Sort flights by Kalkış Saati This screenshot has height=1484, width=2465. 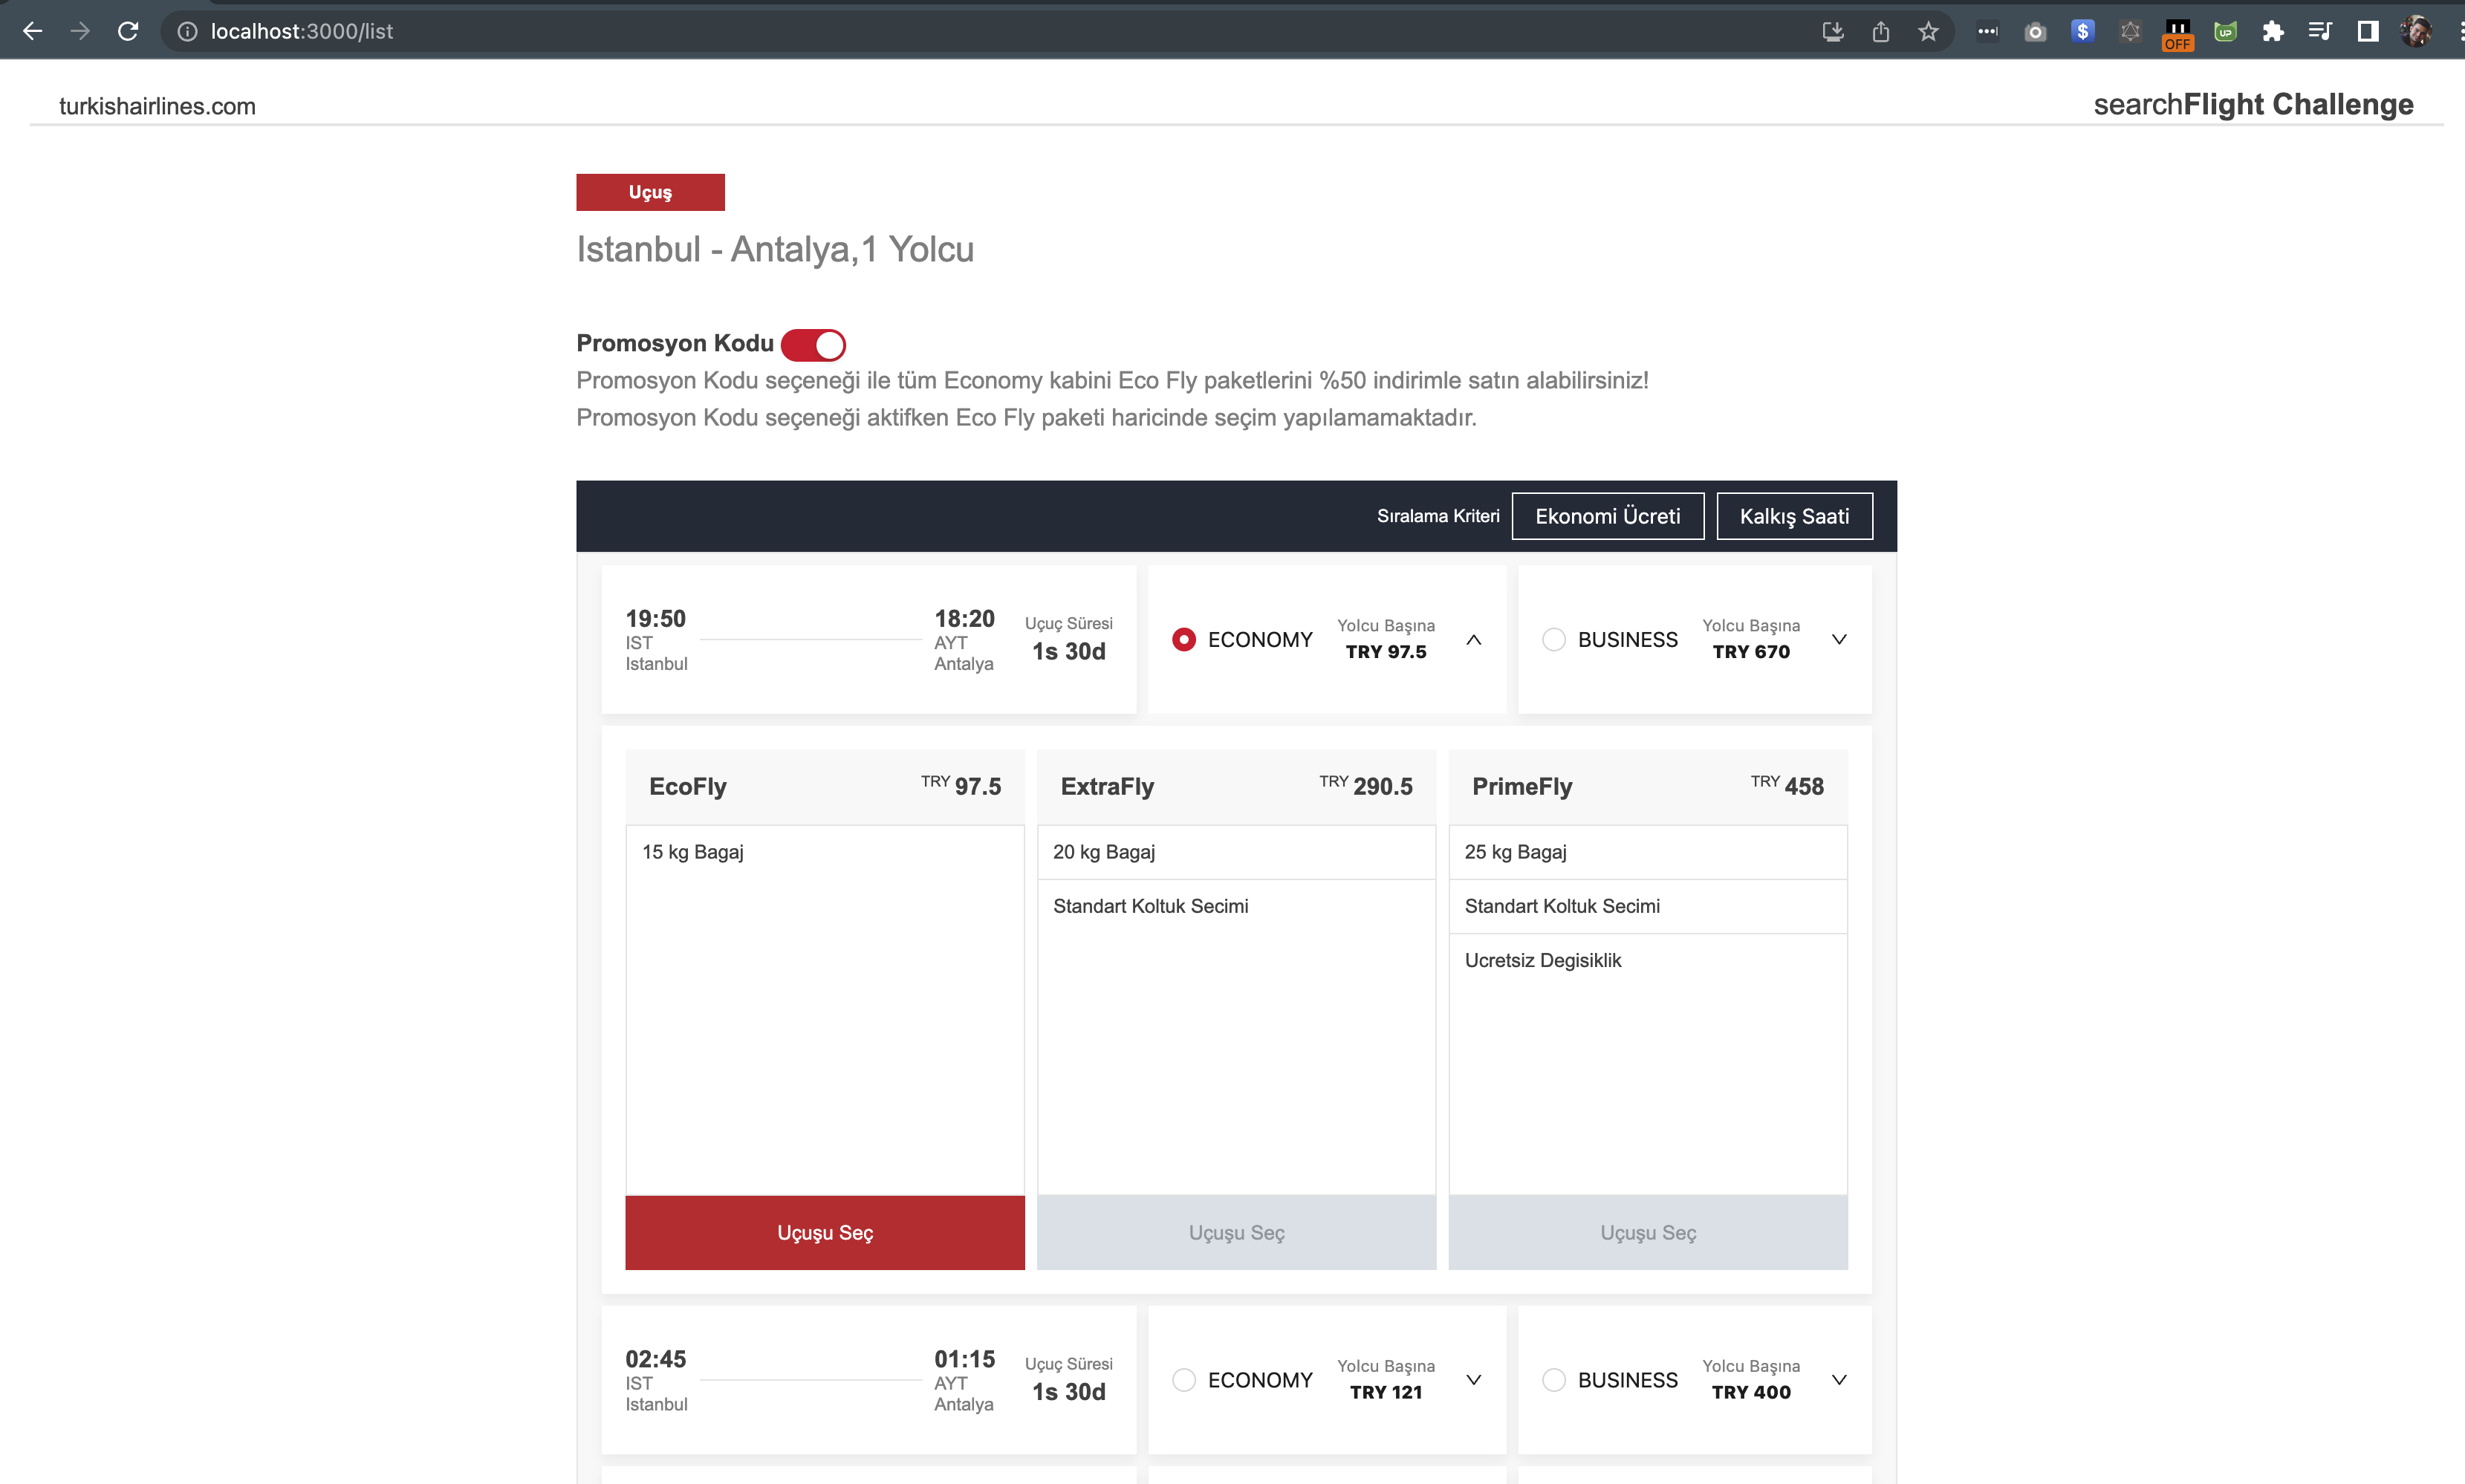1794,516
